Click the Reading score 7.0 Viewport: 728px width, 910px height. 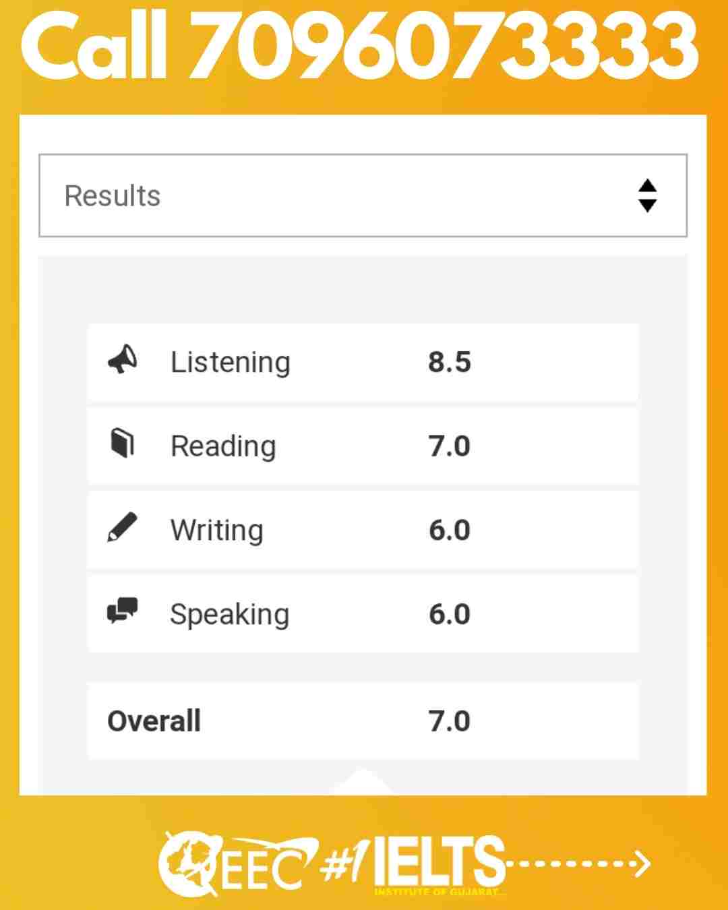450,446
